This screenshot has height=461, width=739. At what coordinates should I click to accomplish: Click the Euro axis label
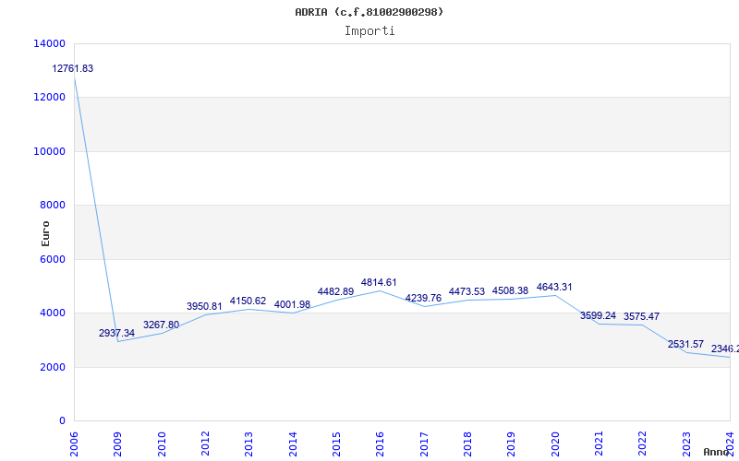point(45,233)
